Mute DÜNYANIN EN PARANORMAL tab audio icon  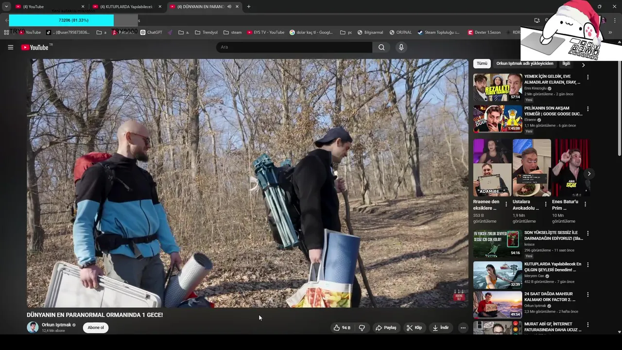point(229,7)
